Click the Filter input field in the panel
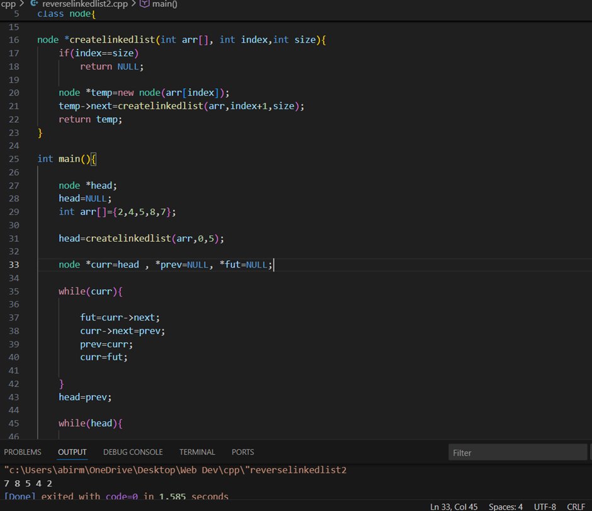Screen dimensions: 592x511 (x=518, y=452)
